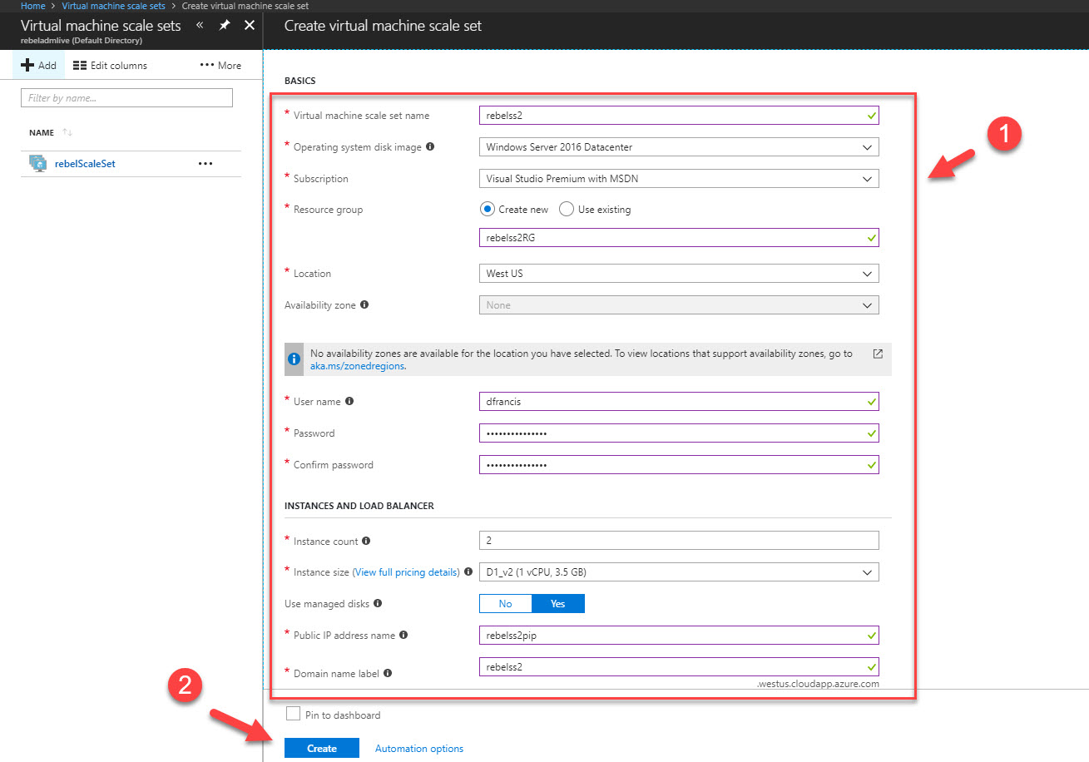The width and height of the screenshot is (1089, 762).
Task: Sort by the NAME column arrows
Action: tap(68, 133)
